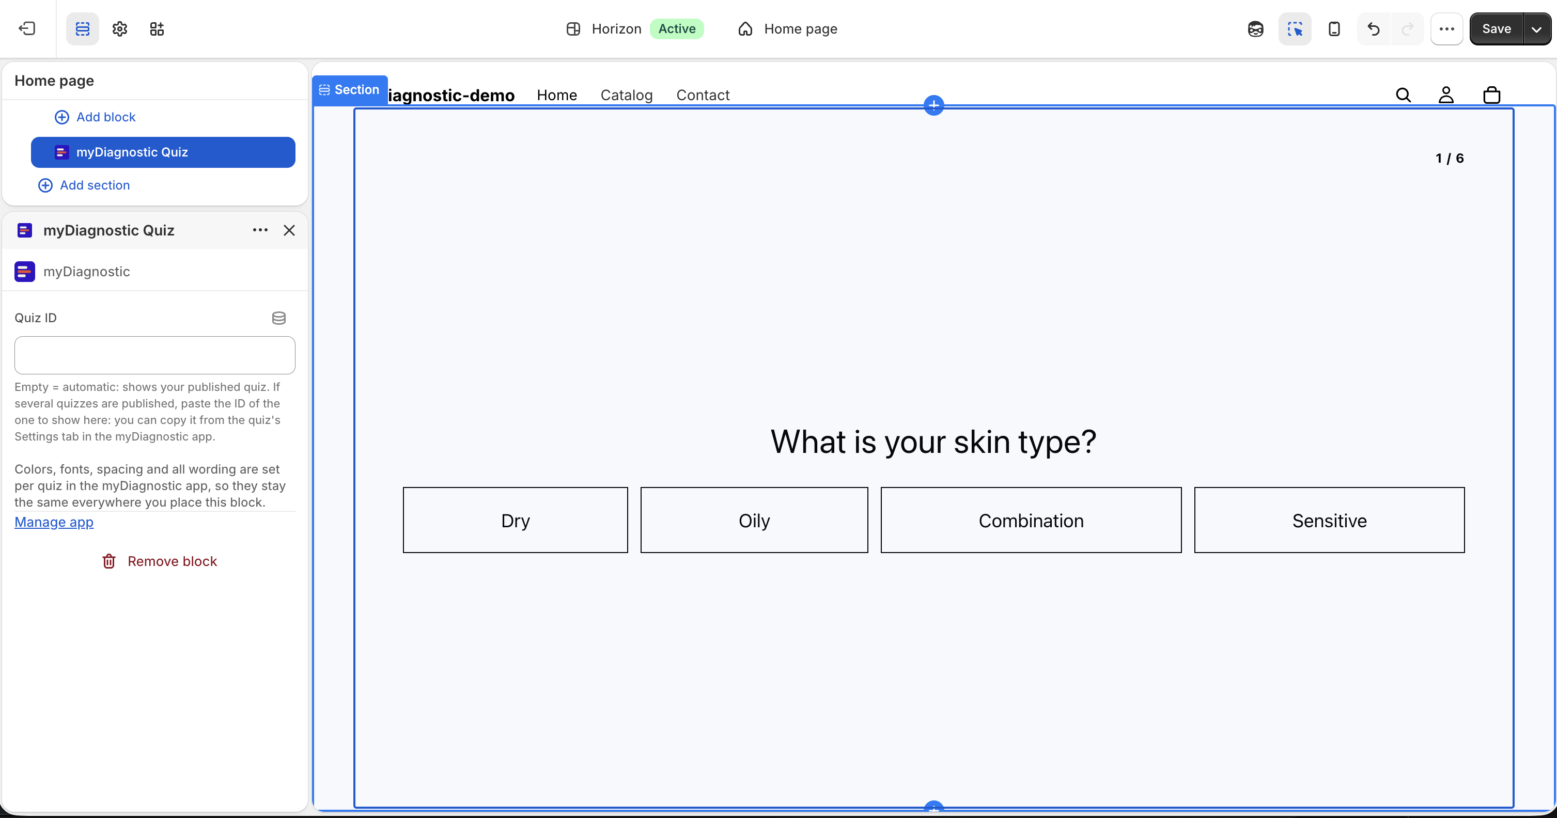Screen dimensions: 1557x818
Task: Click the Active status badge
Action: [676, 28]
